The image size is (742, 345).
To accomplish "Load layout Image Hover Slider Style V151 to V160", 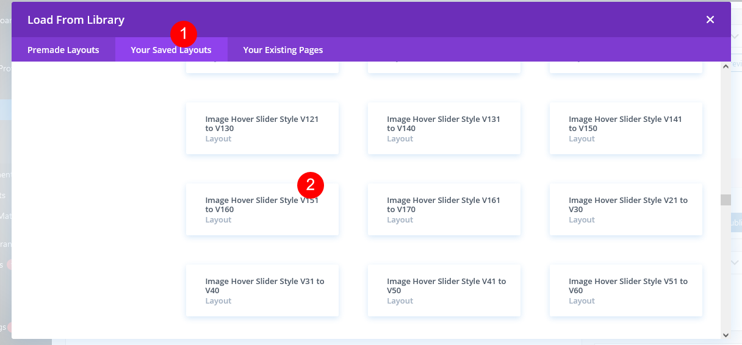I will 262,210.
